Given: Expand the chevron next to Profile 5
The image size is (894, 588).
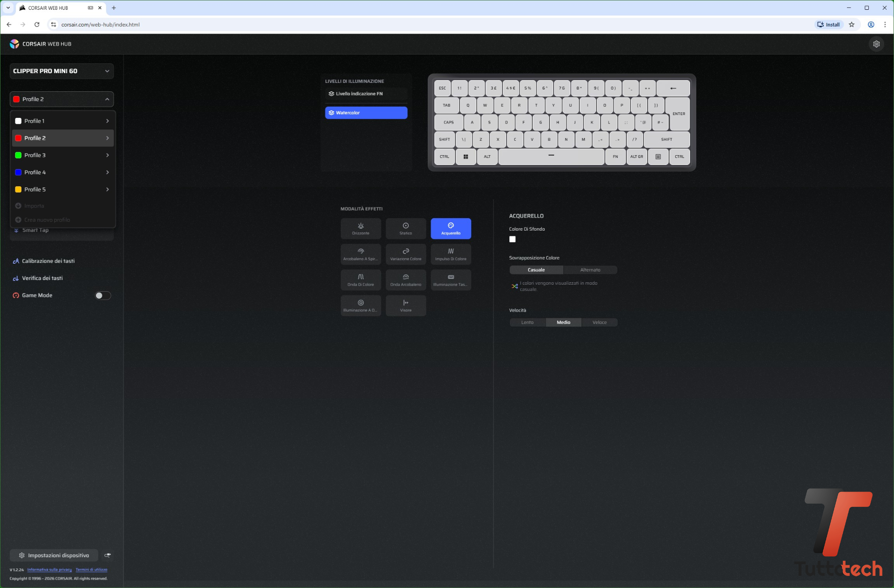Looking at the screenshot, I should [108, 190].
